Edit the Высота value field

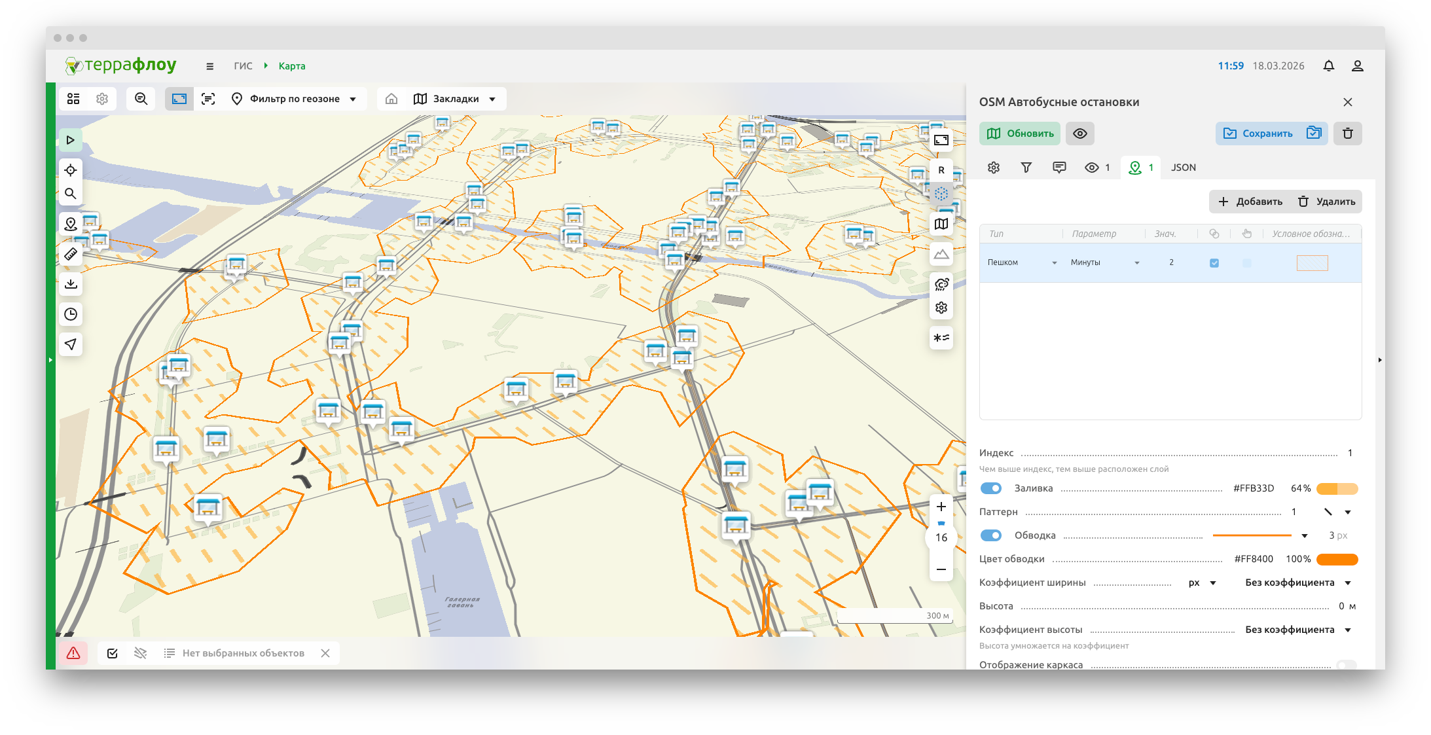pos(1342,606)
